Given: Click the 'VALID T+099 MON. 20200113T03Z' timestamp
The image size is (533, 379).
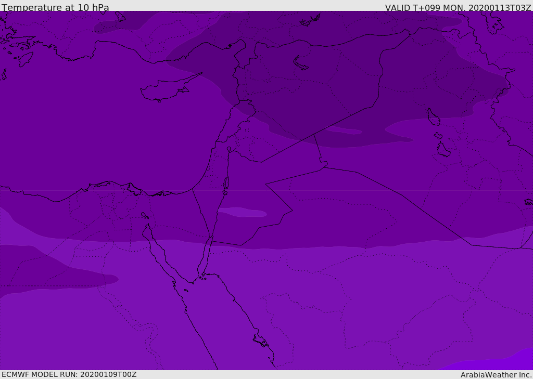Looking at the screenshot, I should [458, 7].
